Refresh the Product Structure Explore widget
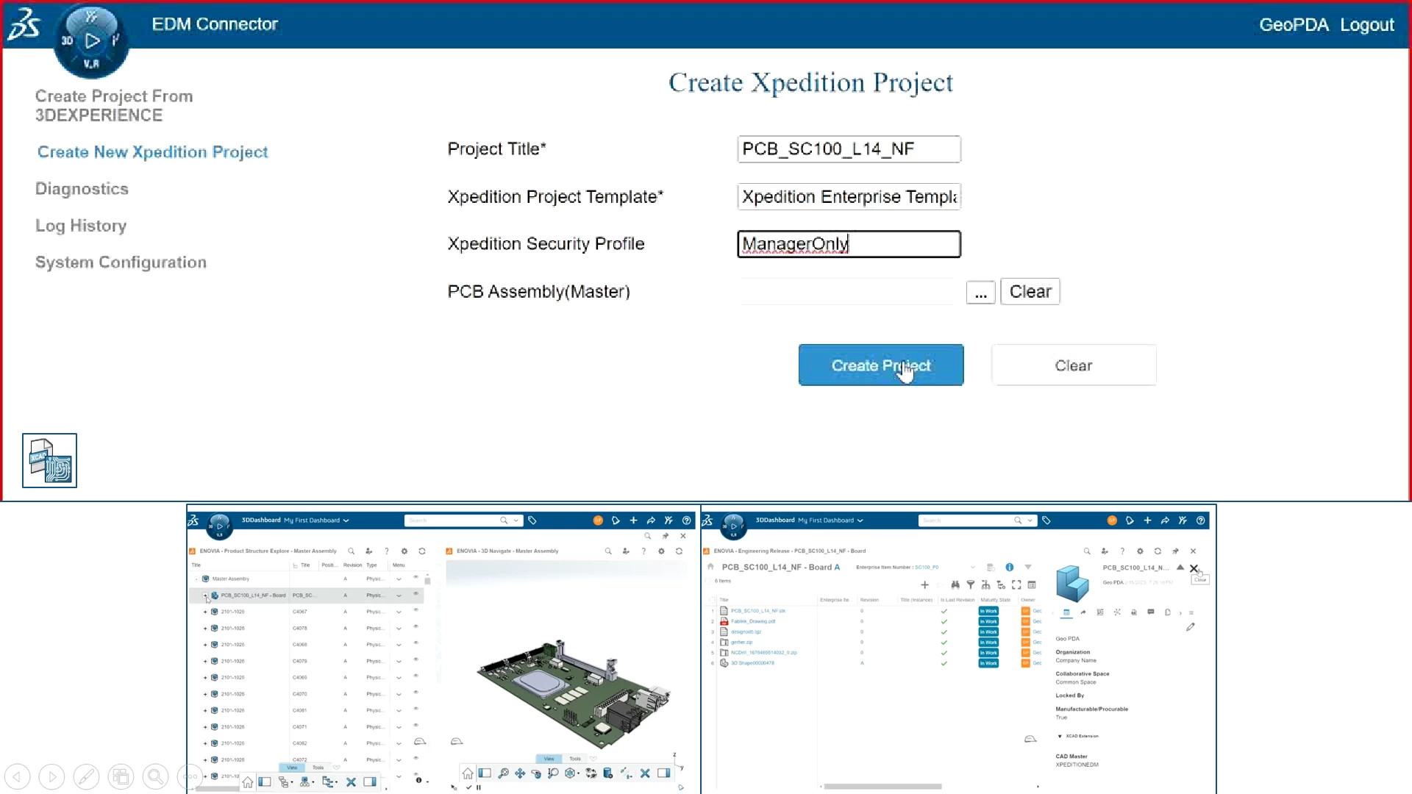This screenshot has height=794, width=1412. (421, 551)
